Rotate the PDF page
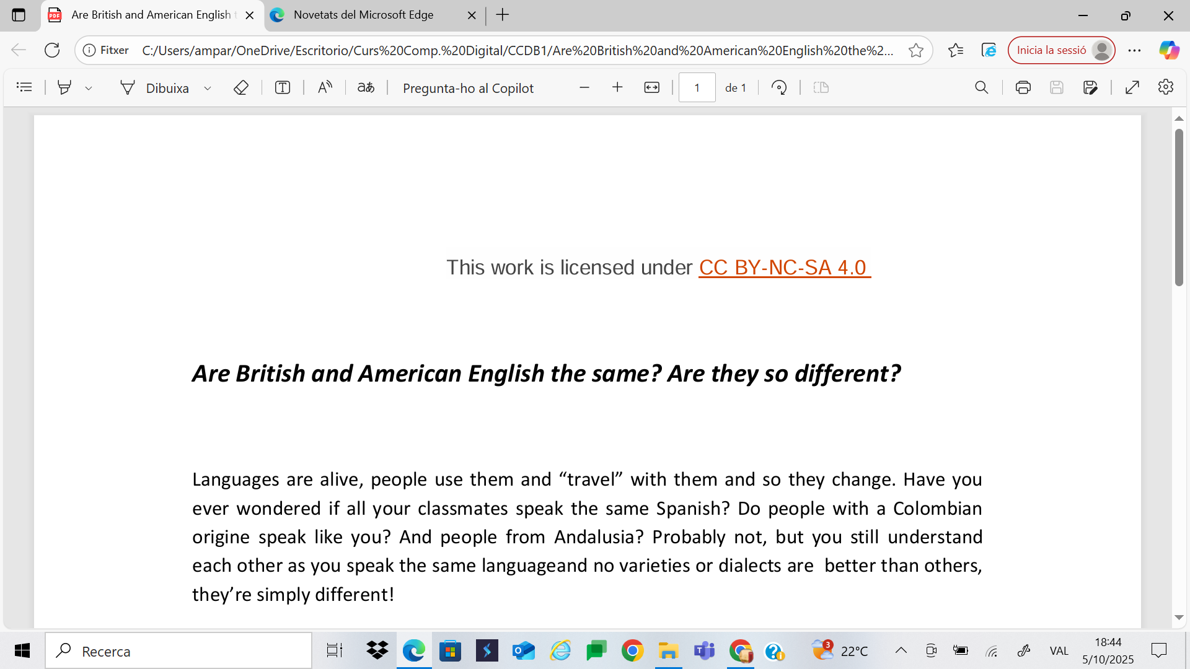Viewport: 1190px width, 669px height. click(779, 87)
